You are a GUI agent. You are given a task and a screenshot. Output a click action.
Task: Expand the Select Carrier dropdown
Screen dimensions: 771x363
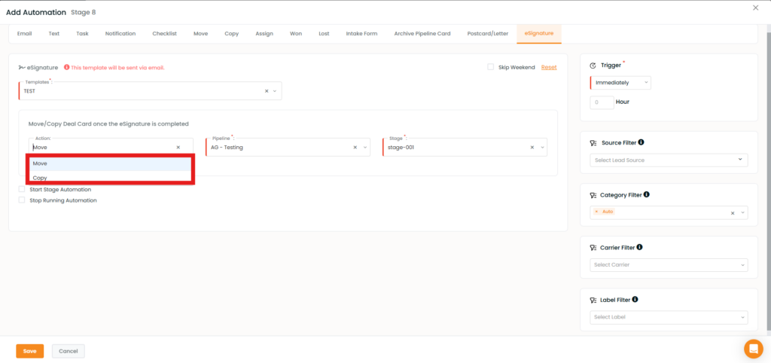669,265
